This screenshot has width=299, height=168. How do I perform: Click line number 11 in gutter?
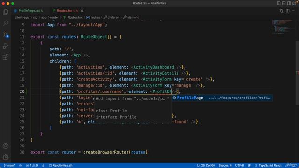tap(22, 37)
